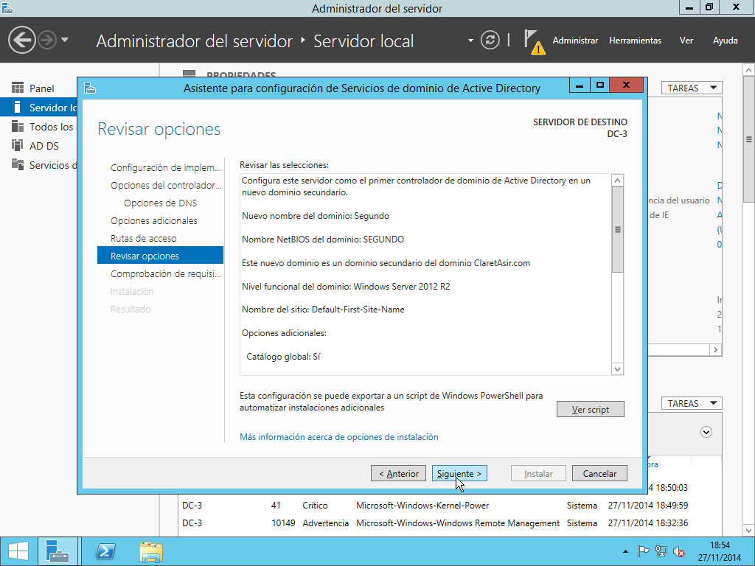Launch PowerShell from the taskbar
Image resolution: width=755 pixels, height=566 pixels.
(x=105, y=551)
